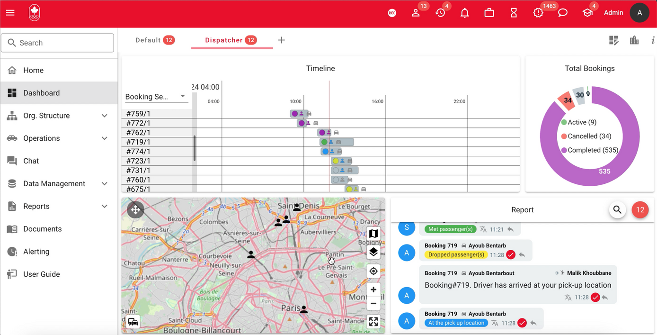Viewport: 657px width, 335px height.
Task: Open alerts icon with 1463 badge
Action: tap(538, 13)
